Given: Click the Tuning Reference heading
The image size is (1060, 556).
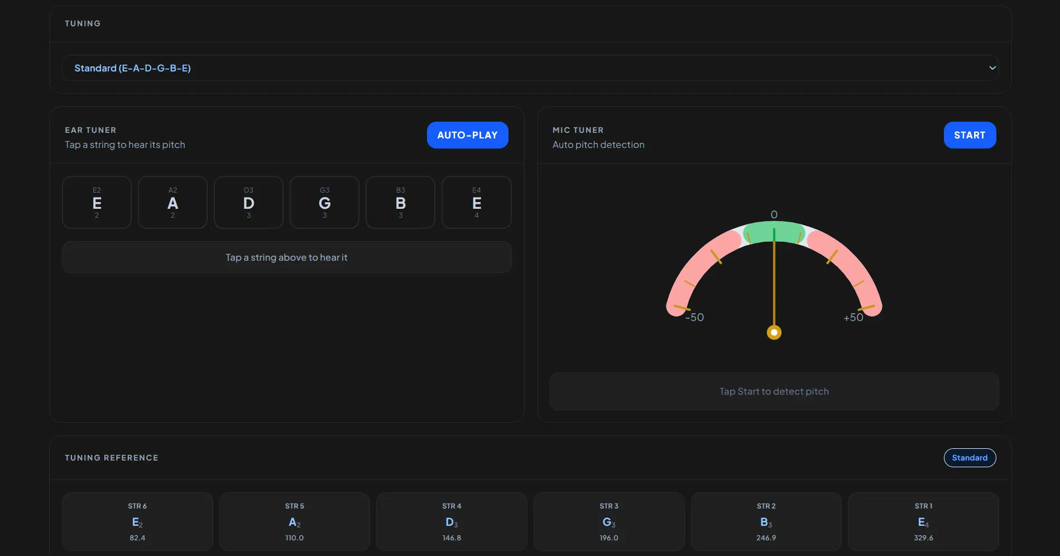Looking at the screenshot, I should point(112,458).
